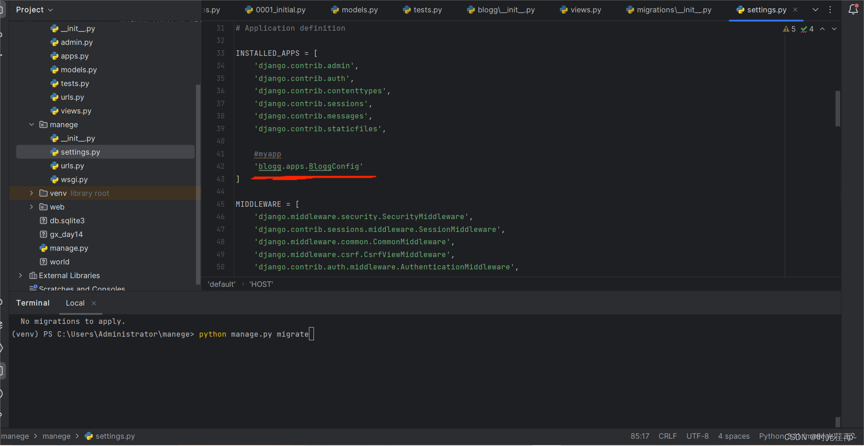Close the Local terminal session
This screenshot has height=446, width=864.
(x=94, y=303)
